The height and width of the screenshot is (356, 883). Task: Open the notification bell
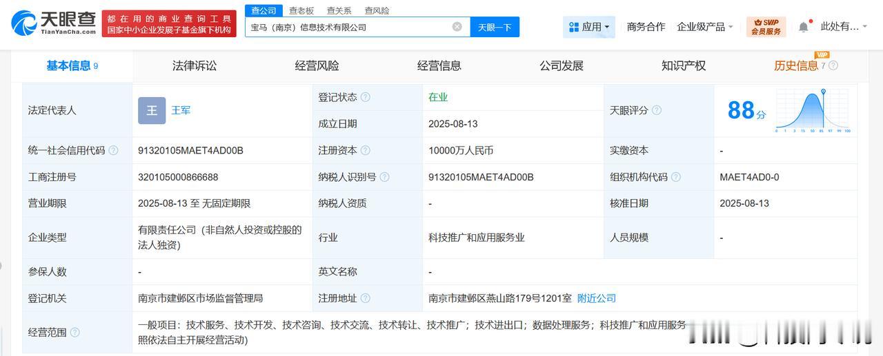(x=804, y=27)
